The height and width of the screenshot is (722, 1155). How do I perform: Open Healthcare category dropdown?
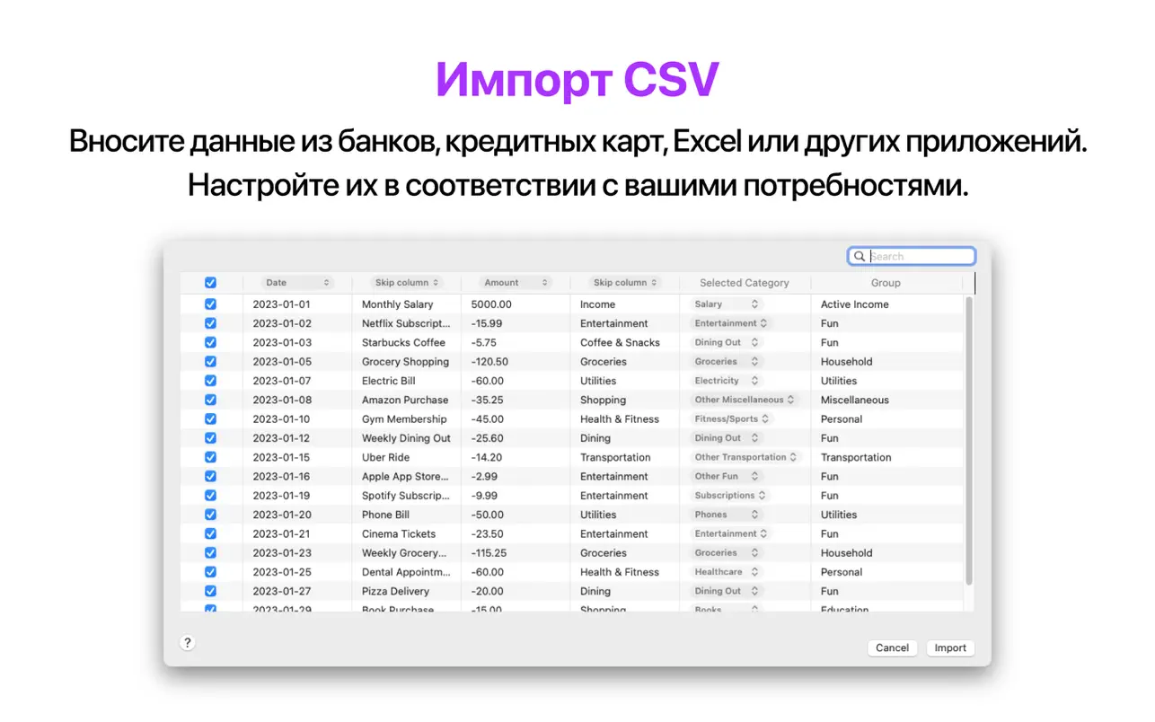click(x=727, y=572)
